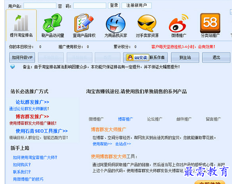Open the 去站点>> link
This screenshot has width=232, height=184.
coord(123,144)
